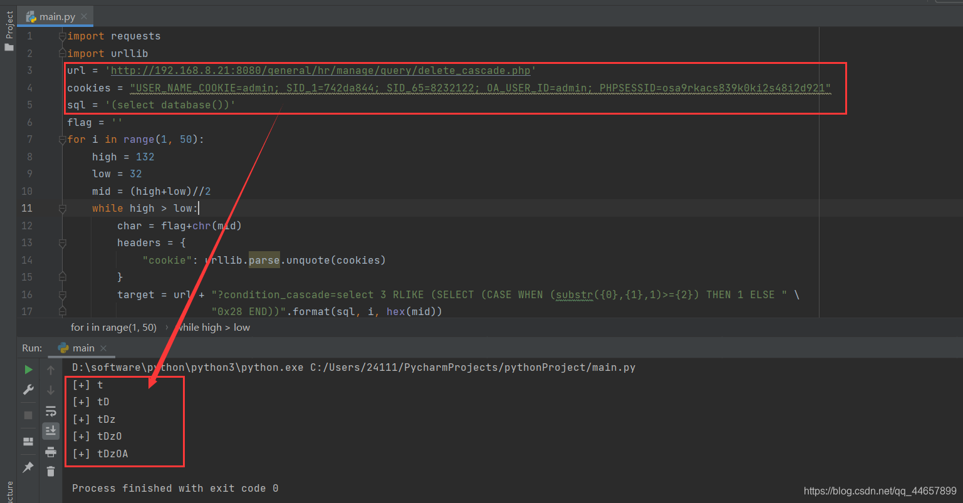Click 'Process finished with exit code 0'

[x=175, y=489]
